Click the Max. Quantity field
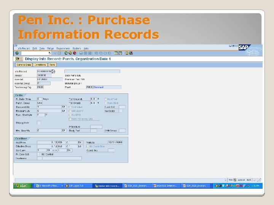This screenshot has width=274, height=205. pyautogui.click(x=49, y=131)
